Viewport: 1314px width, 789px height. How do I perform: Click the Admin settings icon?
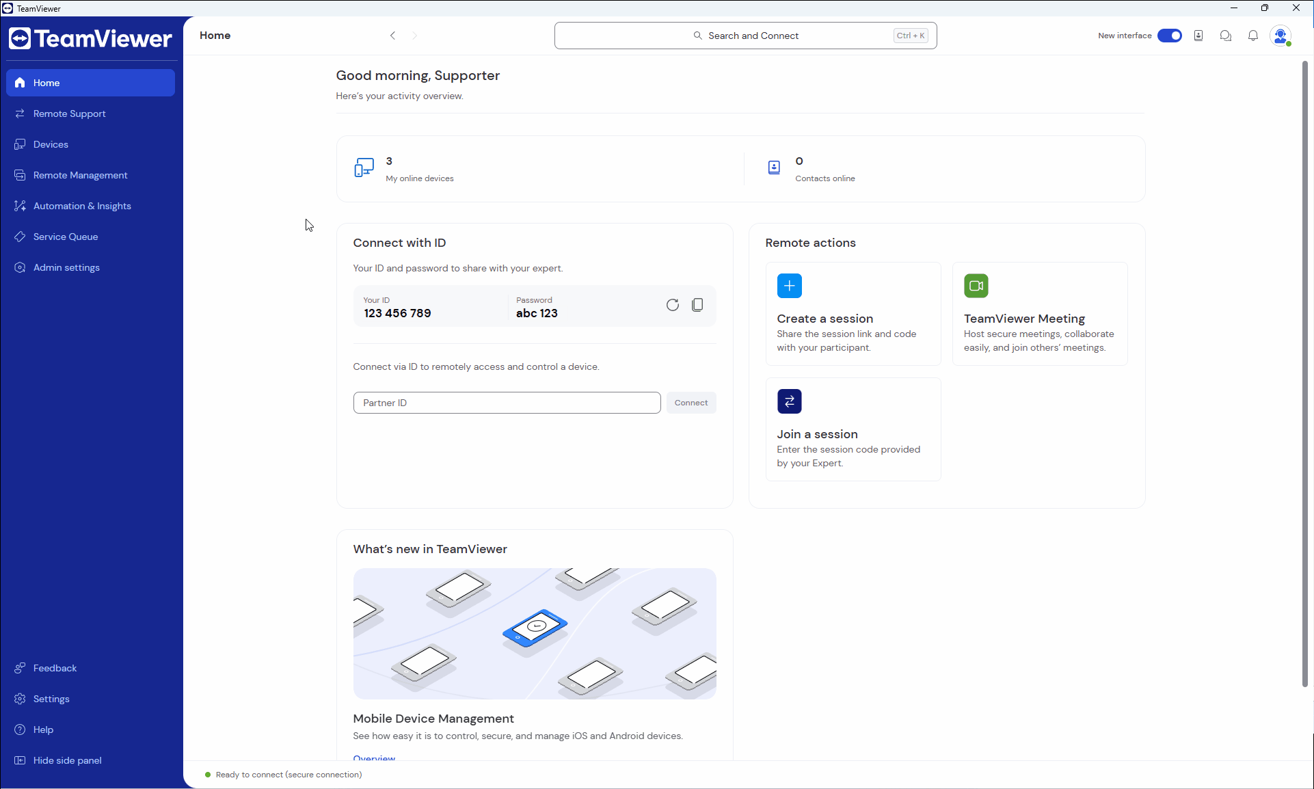coord(20,267)
